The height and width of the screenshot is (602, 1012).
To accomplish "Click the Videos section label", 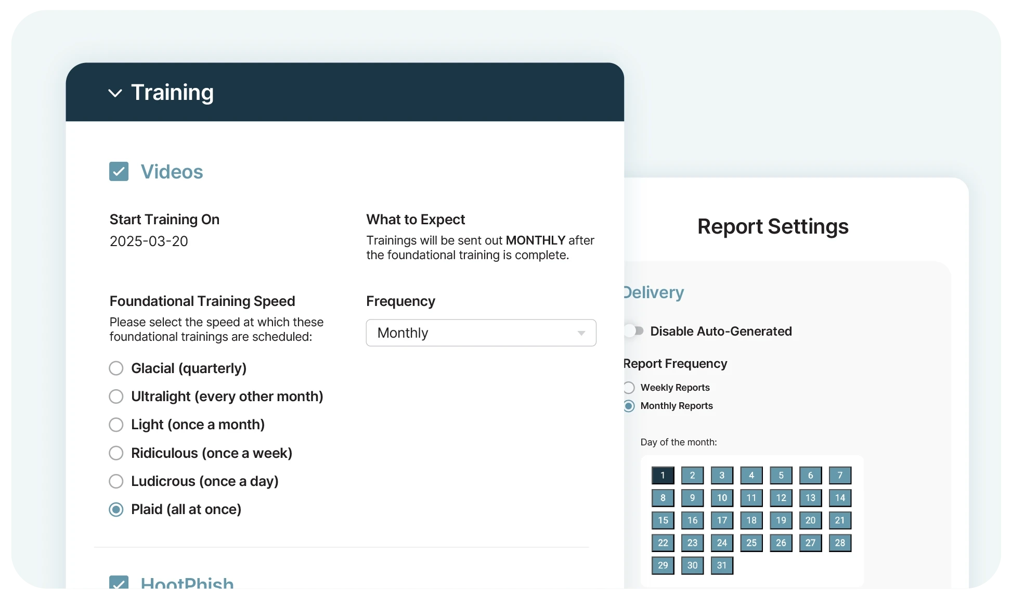I will pos(172,172).
